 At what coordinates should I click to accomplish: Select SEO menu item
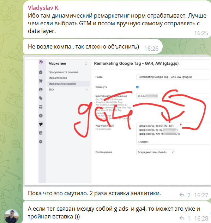(51, 90)
